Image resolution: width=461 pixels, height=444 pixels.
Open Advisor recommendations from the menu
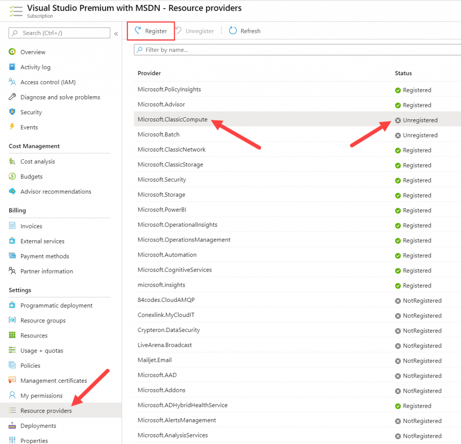click(x=55, y=191)
